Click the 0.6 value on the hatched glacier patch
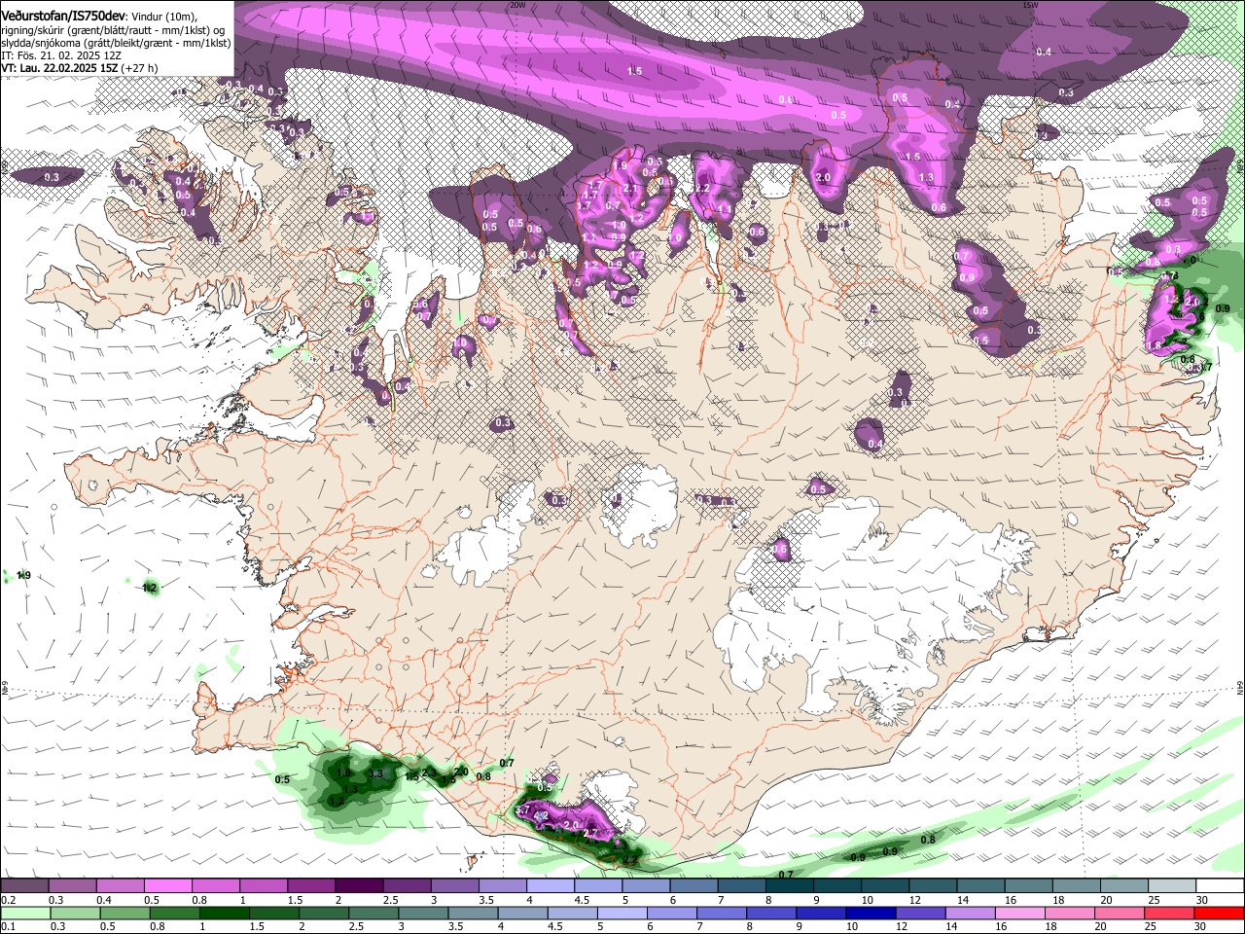 [x=779, y=550]
